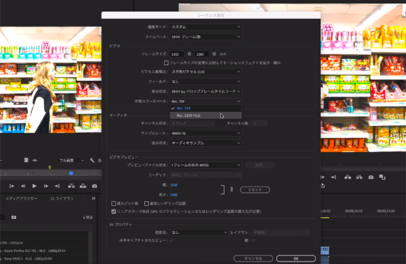The width and height of the screenshot is (406, 264).
Task: Click the wrench settings icon
Action: pos(92,159)
